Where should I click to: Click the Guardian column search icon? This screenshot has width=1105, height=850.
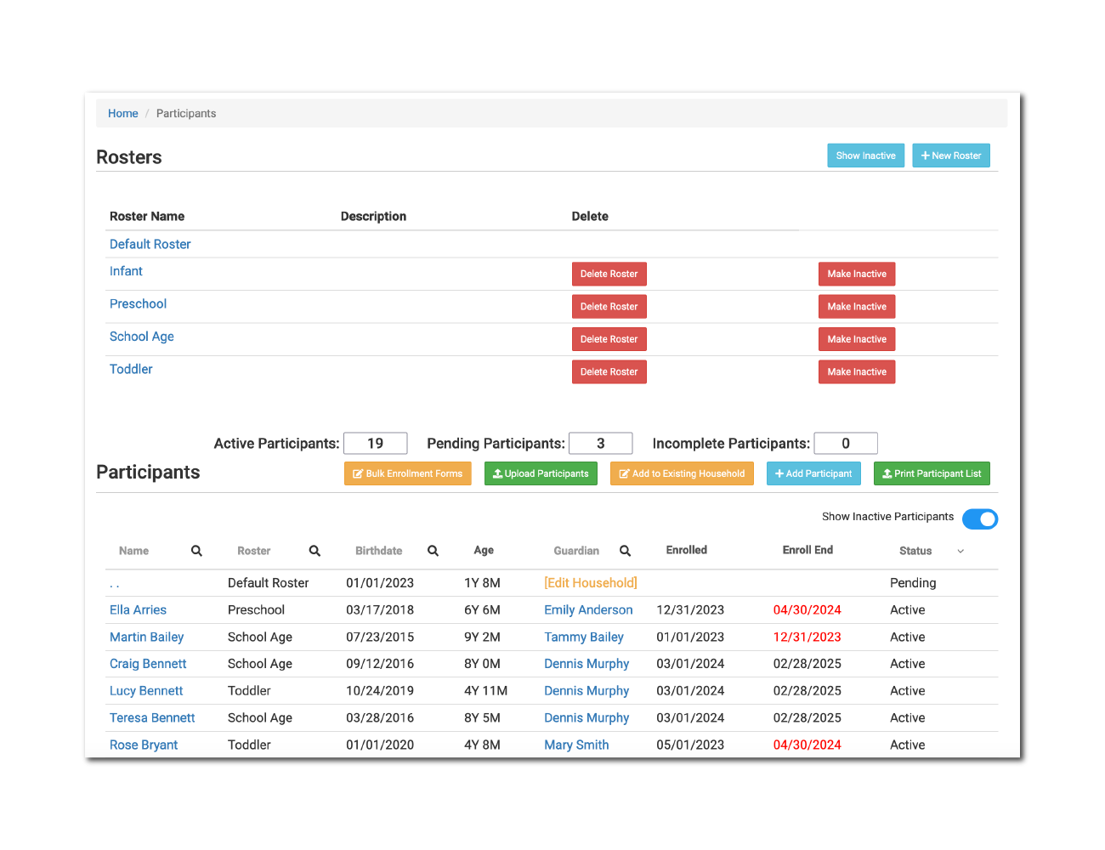pyautogui.click(x=625, y=551)
